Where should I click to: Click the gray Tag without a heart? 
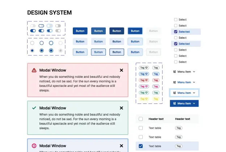pos(156,68)
